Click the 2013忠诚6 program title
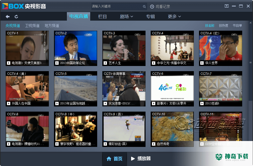The width and height of the screenshot is (253, 166). click(212, 103)
